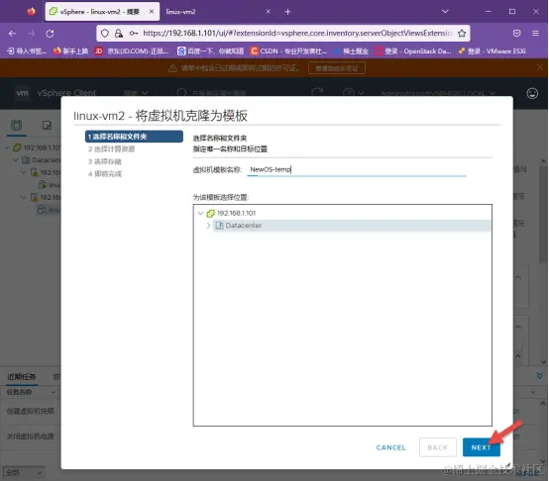Close the second linux-vm2 browser tab
549x481 pixels.
(x=268, y=12)
